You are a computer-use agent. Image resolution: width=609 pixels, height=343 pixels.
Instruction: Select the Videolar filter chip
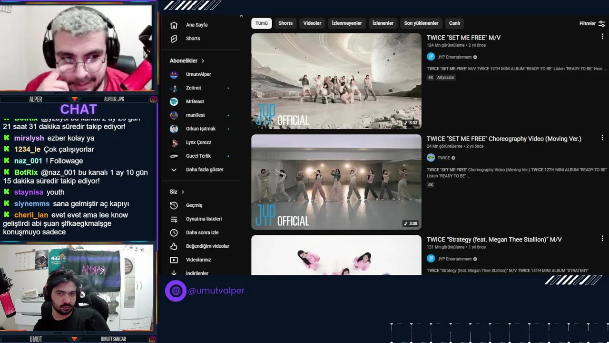point(312,23)
